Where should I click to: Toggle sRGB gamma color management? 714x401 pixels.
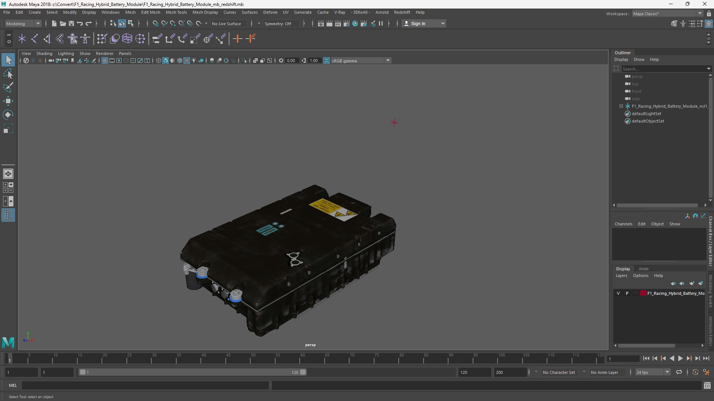tap(327, 61)
